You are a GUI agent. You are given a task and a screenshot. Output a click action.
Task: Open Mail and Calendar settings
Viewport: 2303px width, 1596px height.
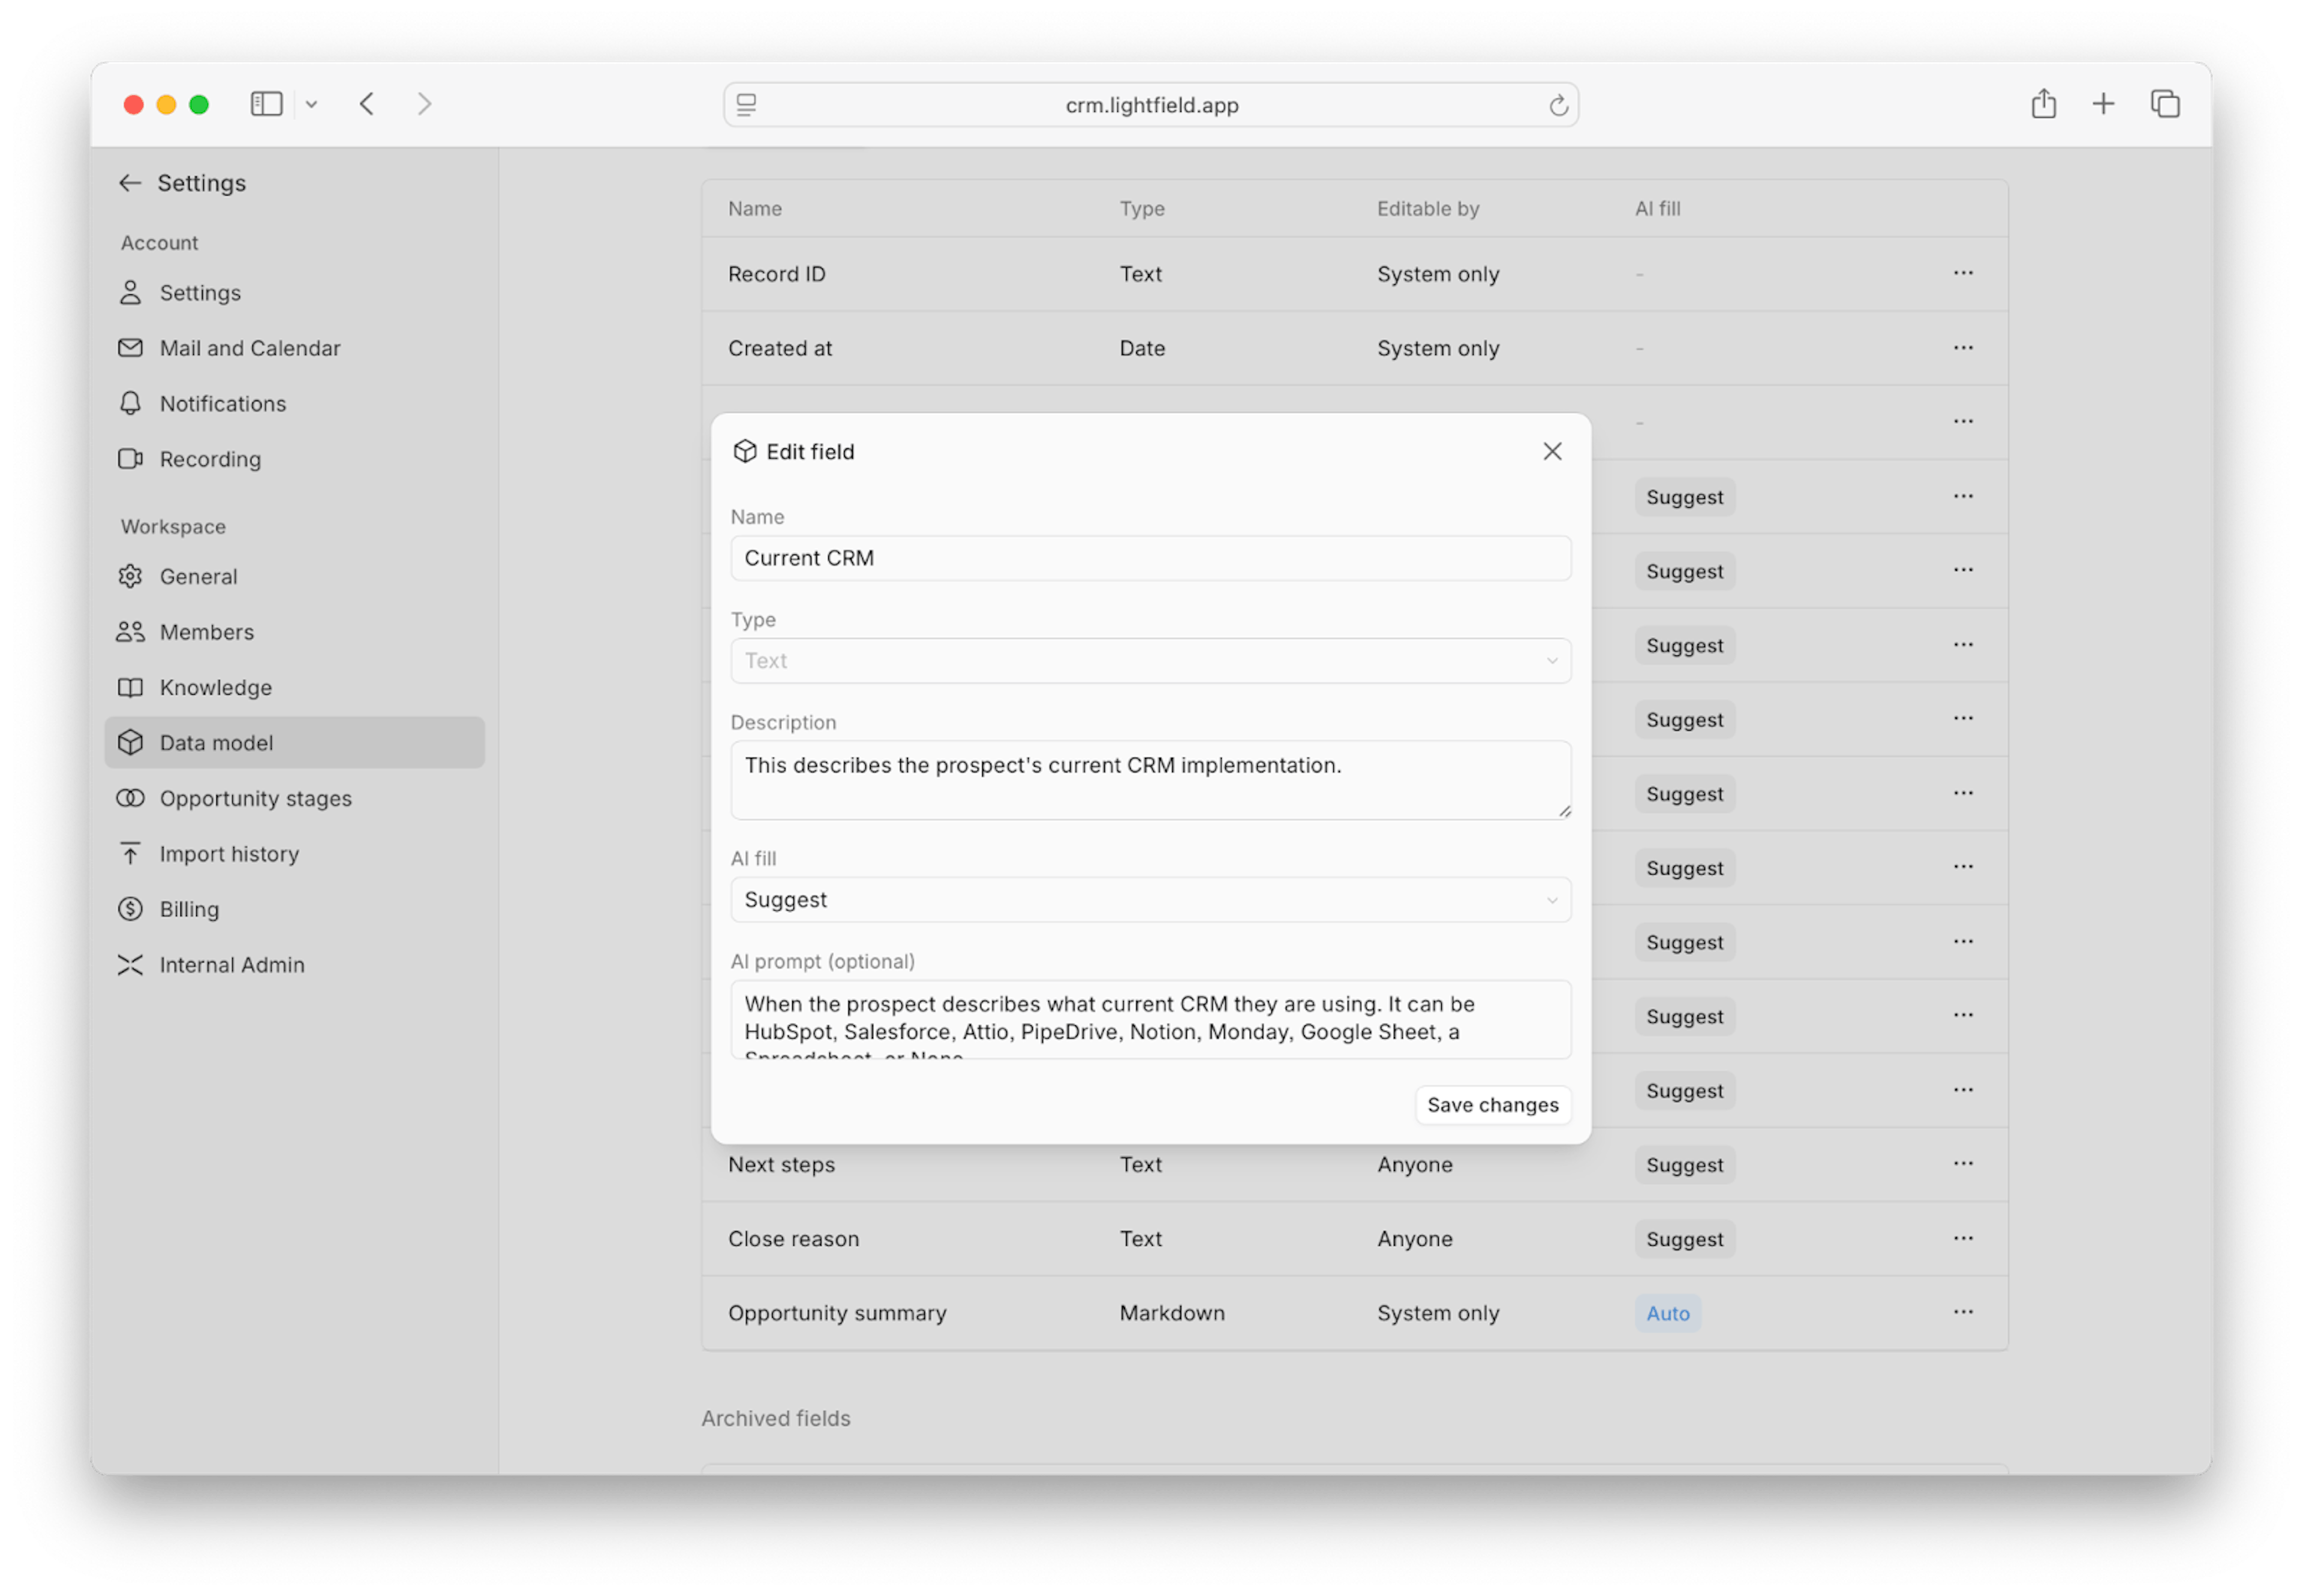click(x=249, y=348)
